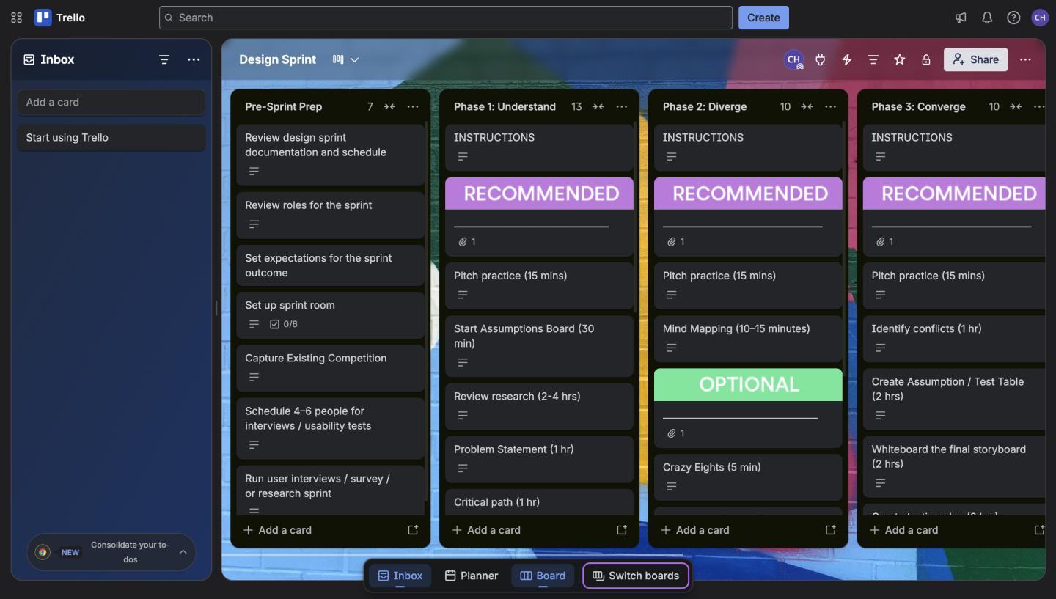Open the Review research (2-4 hrs) card

(x=539, y=406)
